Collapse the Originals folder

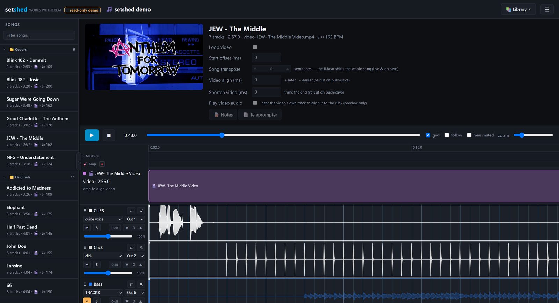click(x=5, y=177)
